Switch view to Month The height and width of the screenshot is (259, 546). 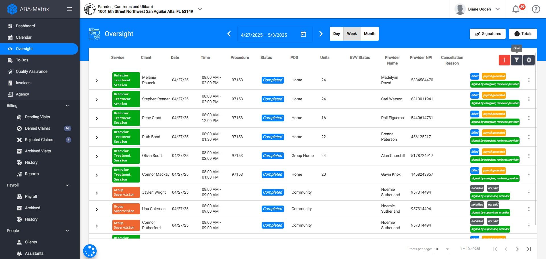pos(369,34)
